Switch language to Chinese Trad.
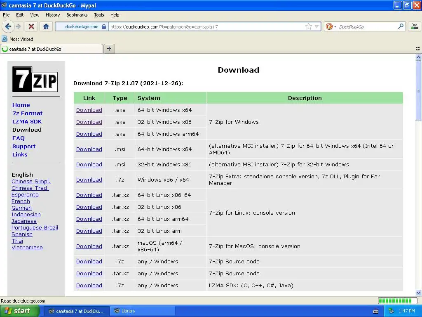The height and width of the screenshot is (317, 422). pos(30,188)
